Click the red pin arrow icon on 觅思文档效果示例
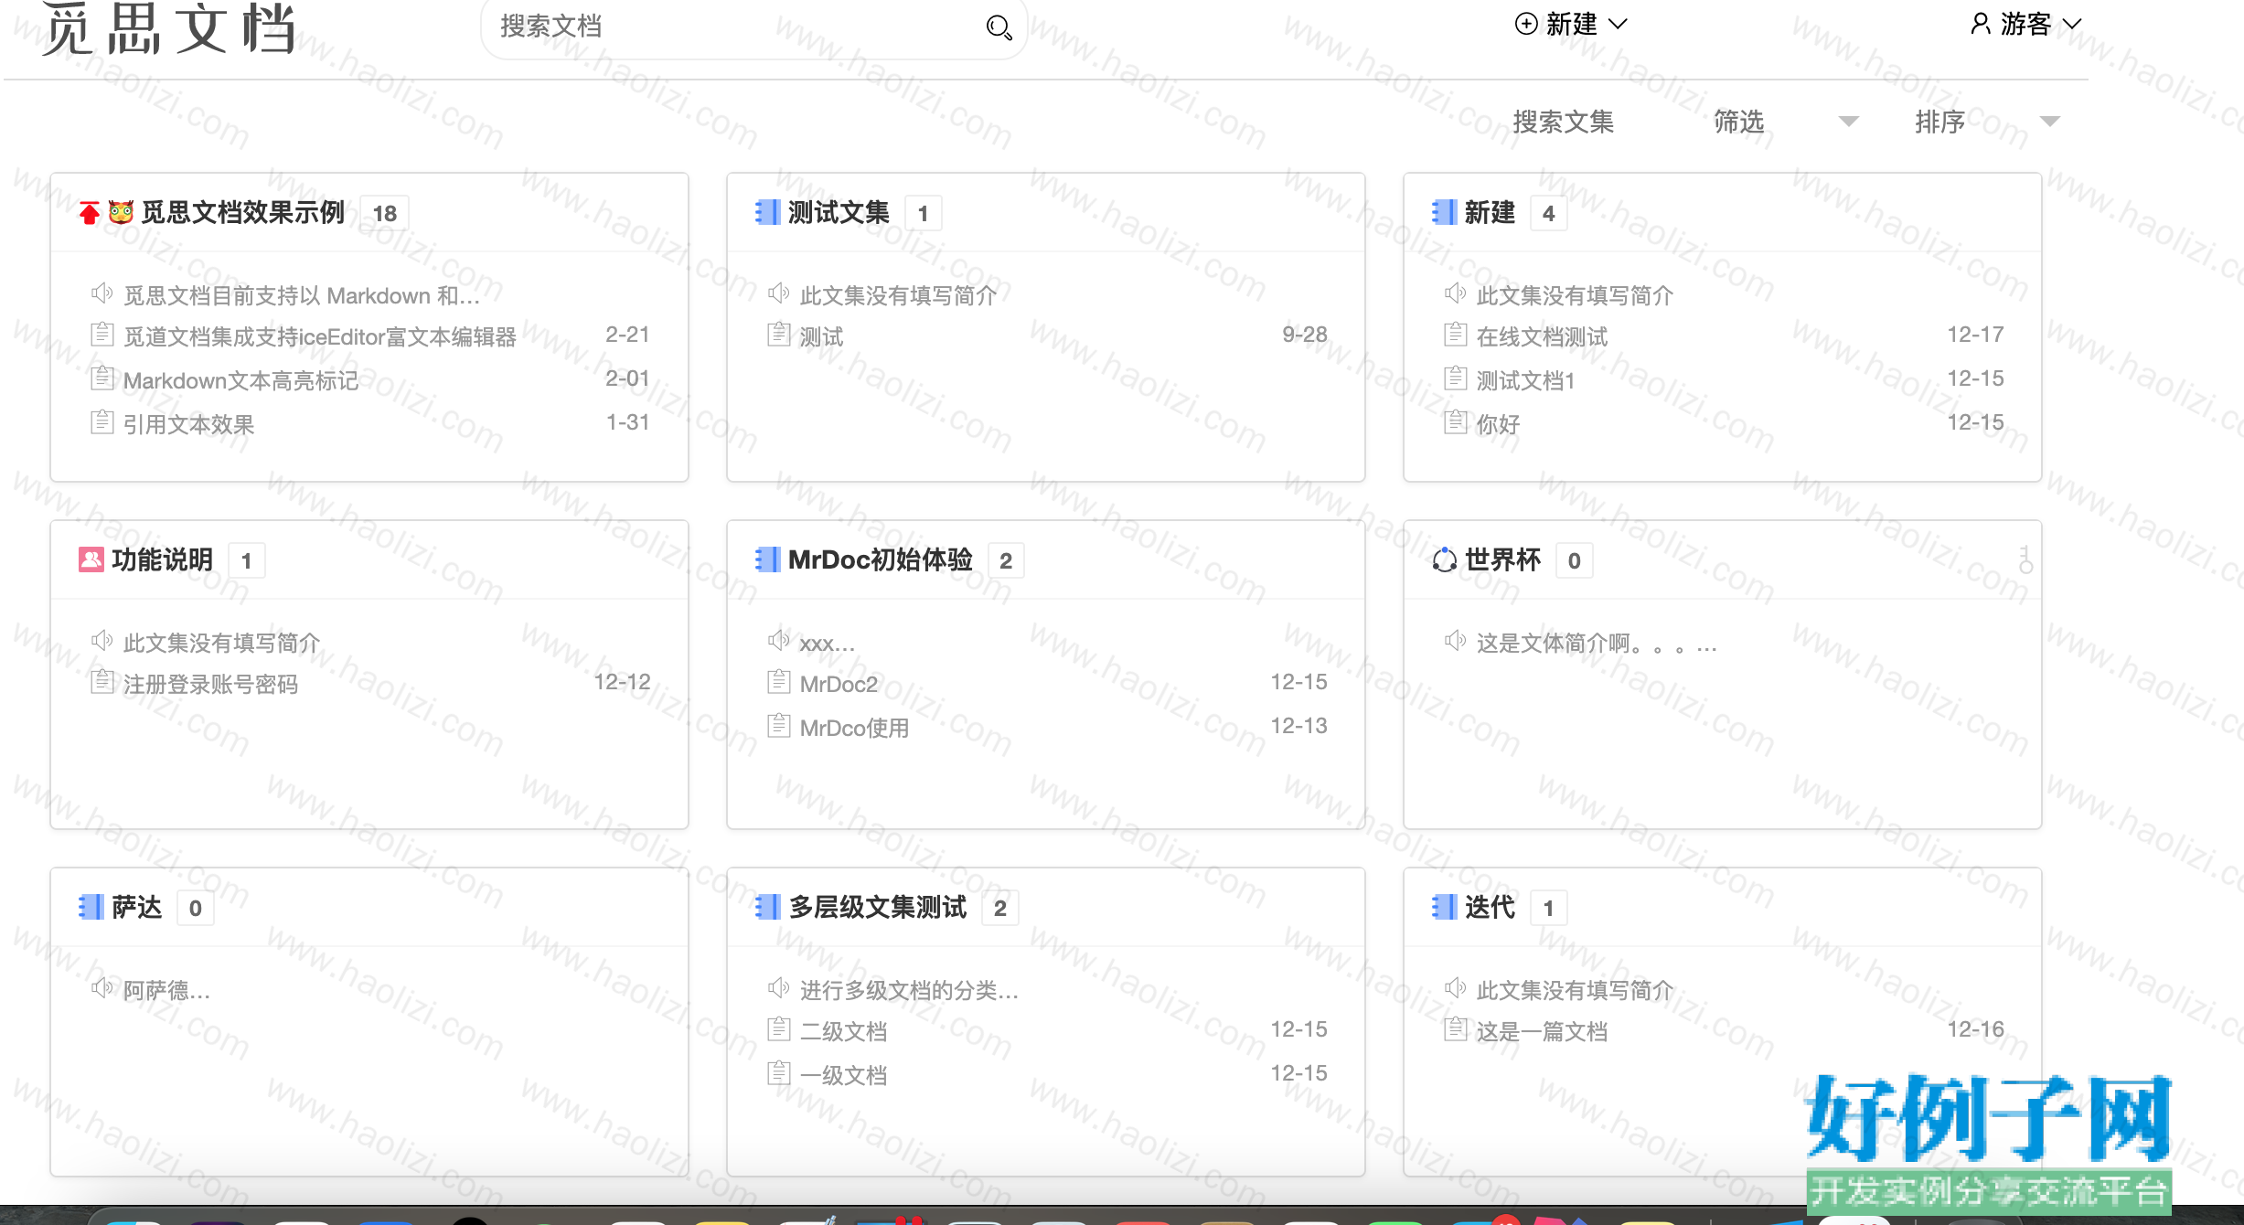 pos(89,213)
